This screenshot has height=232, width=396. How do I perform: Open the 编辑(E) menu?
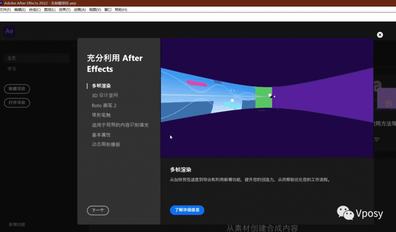pos(20,10)
